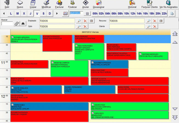Screen dimensions: 179x123
Task: Toggle checkbox on Ainara Ruiz Depilacion Corporal
Action: click(93, 105)
